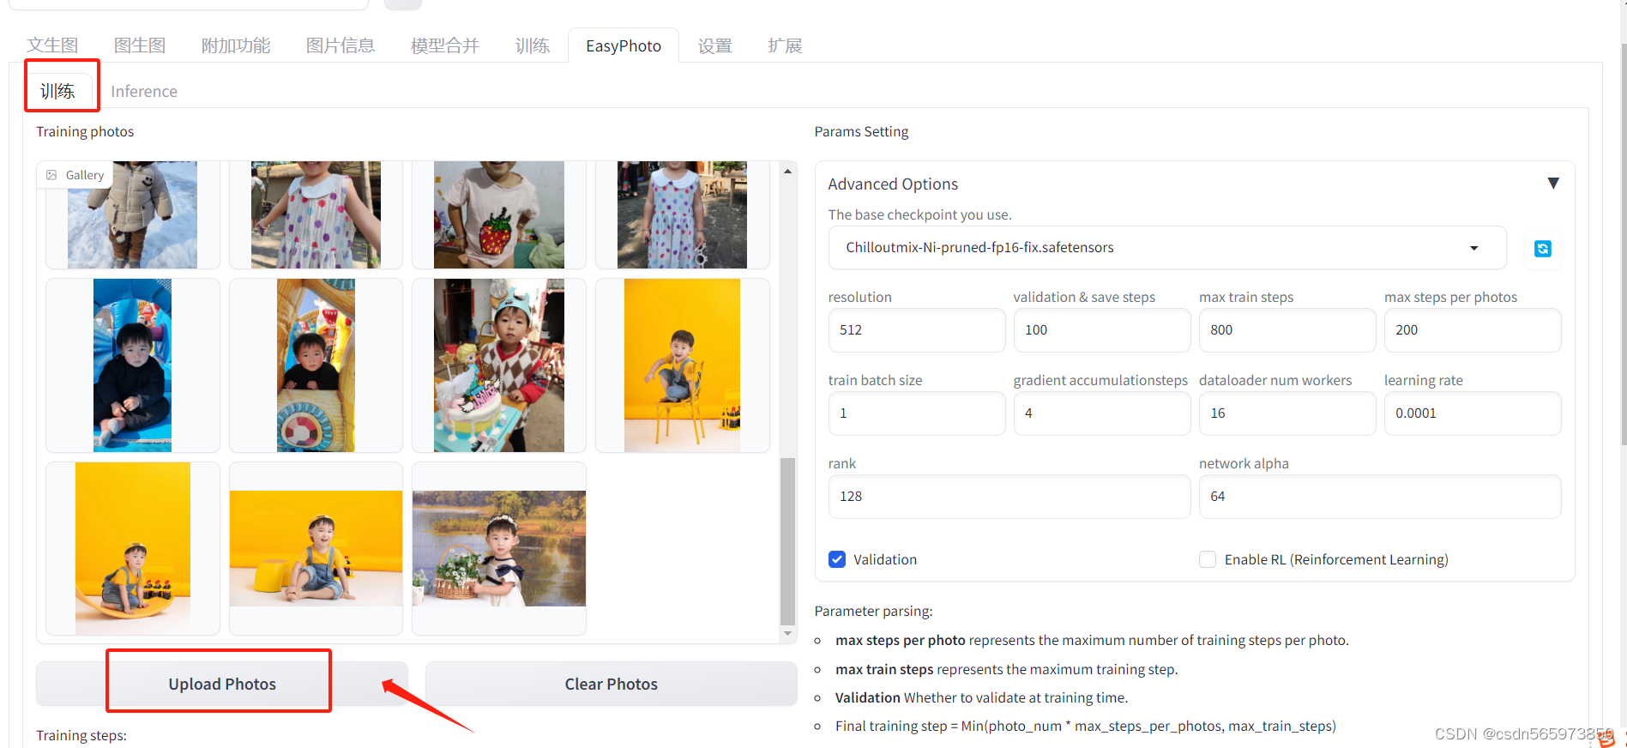Open the top-level 训练 tab
Viewport: 1627px width, 748px height.
pos(533,45)
